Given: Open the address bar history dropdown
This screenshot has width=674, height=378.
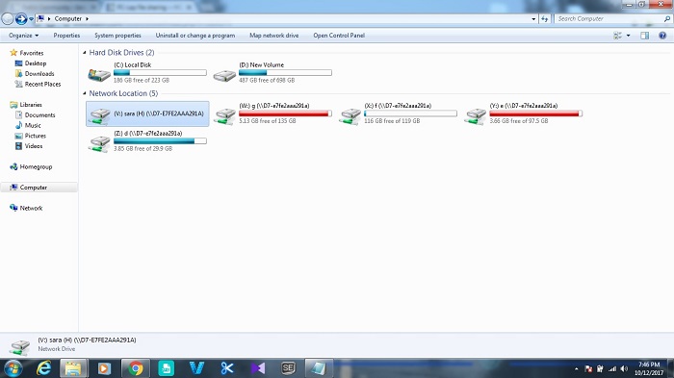Looking at the screenshot, I should click(x=533, y=19).
